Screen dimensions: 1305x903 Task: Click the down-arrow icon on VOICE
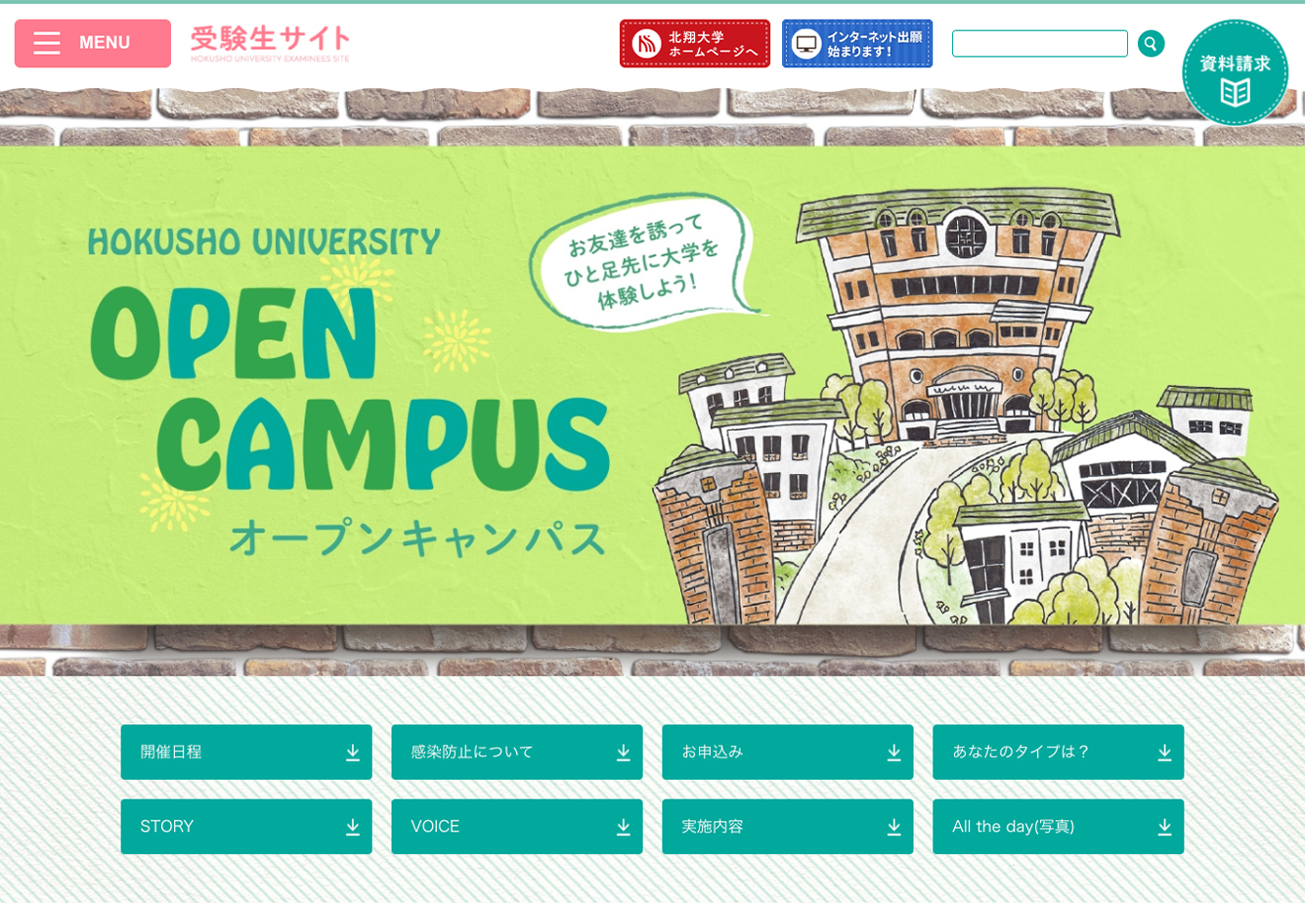[x=624, y=828]
